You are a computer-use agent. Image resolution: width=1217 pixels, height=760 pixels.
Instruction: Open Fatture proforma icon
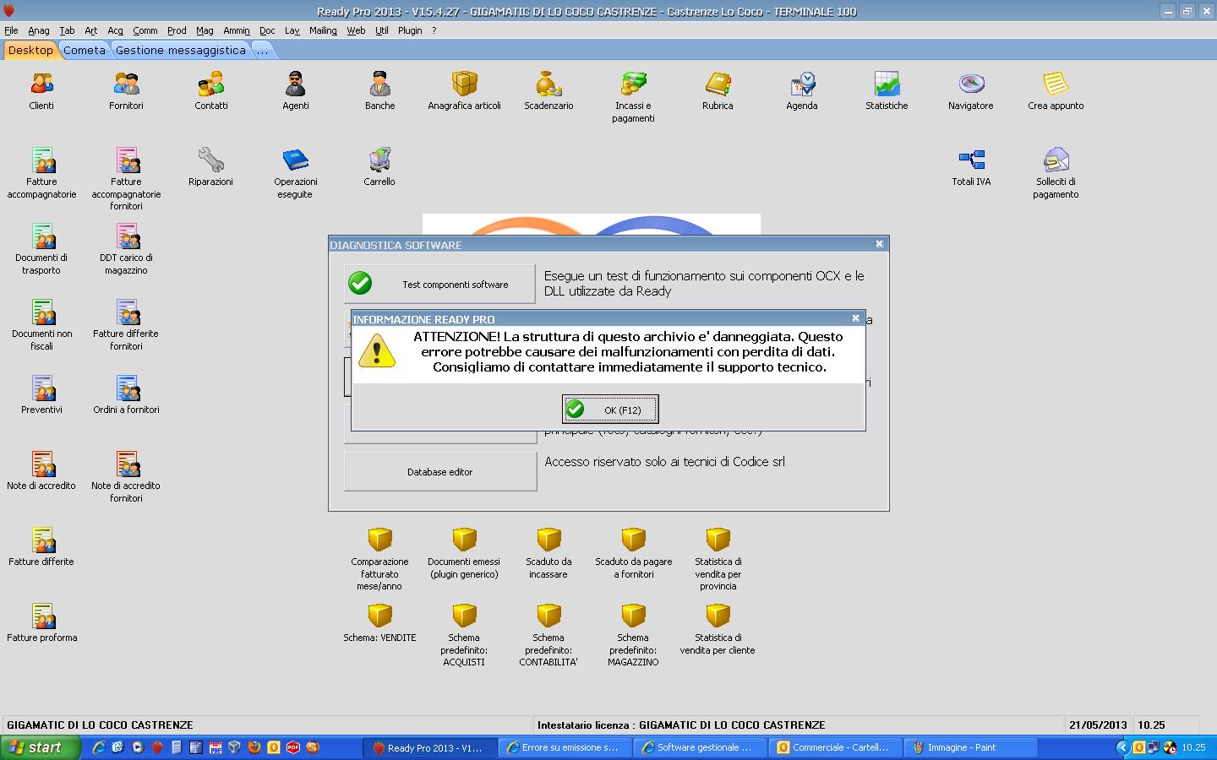point(41,616)
